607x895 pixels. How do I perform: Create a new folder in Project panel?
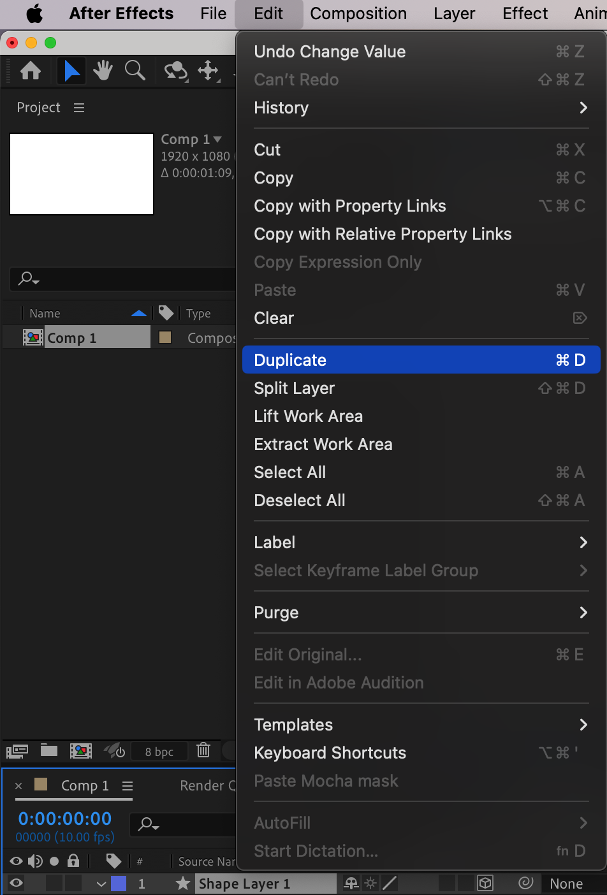pos(49,750)
